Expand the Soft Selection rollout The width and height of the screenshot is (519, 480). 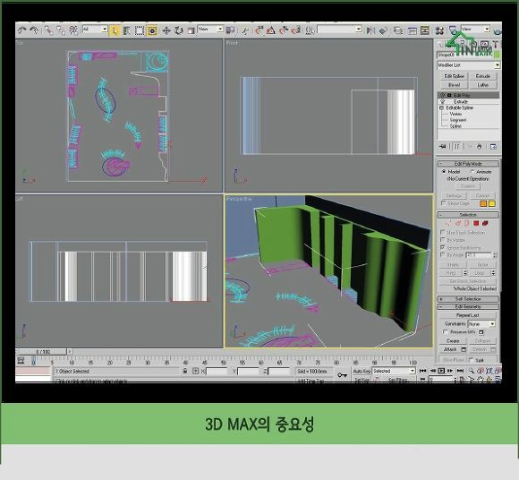point(468,299)
